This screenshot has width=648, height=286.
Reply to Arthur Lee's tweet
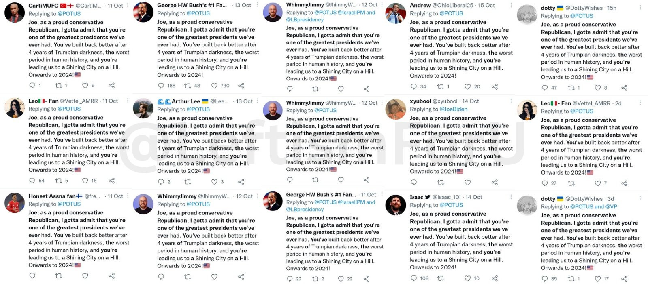[x=161, y=182]
